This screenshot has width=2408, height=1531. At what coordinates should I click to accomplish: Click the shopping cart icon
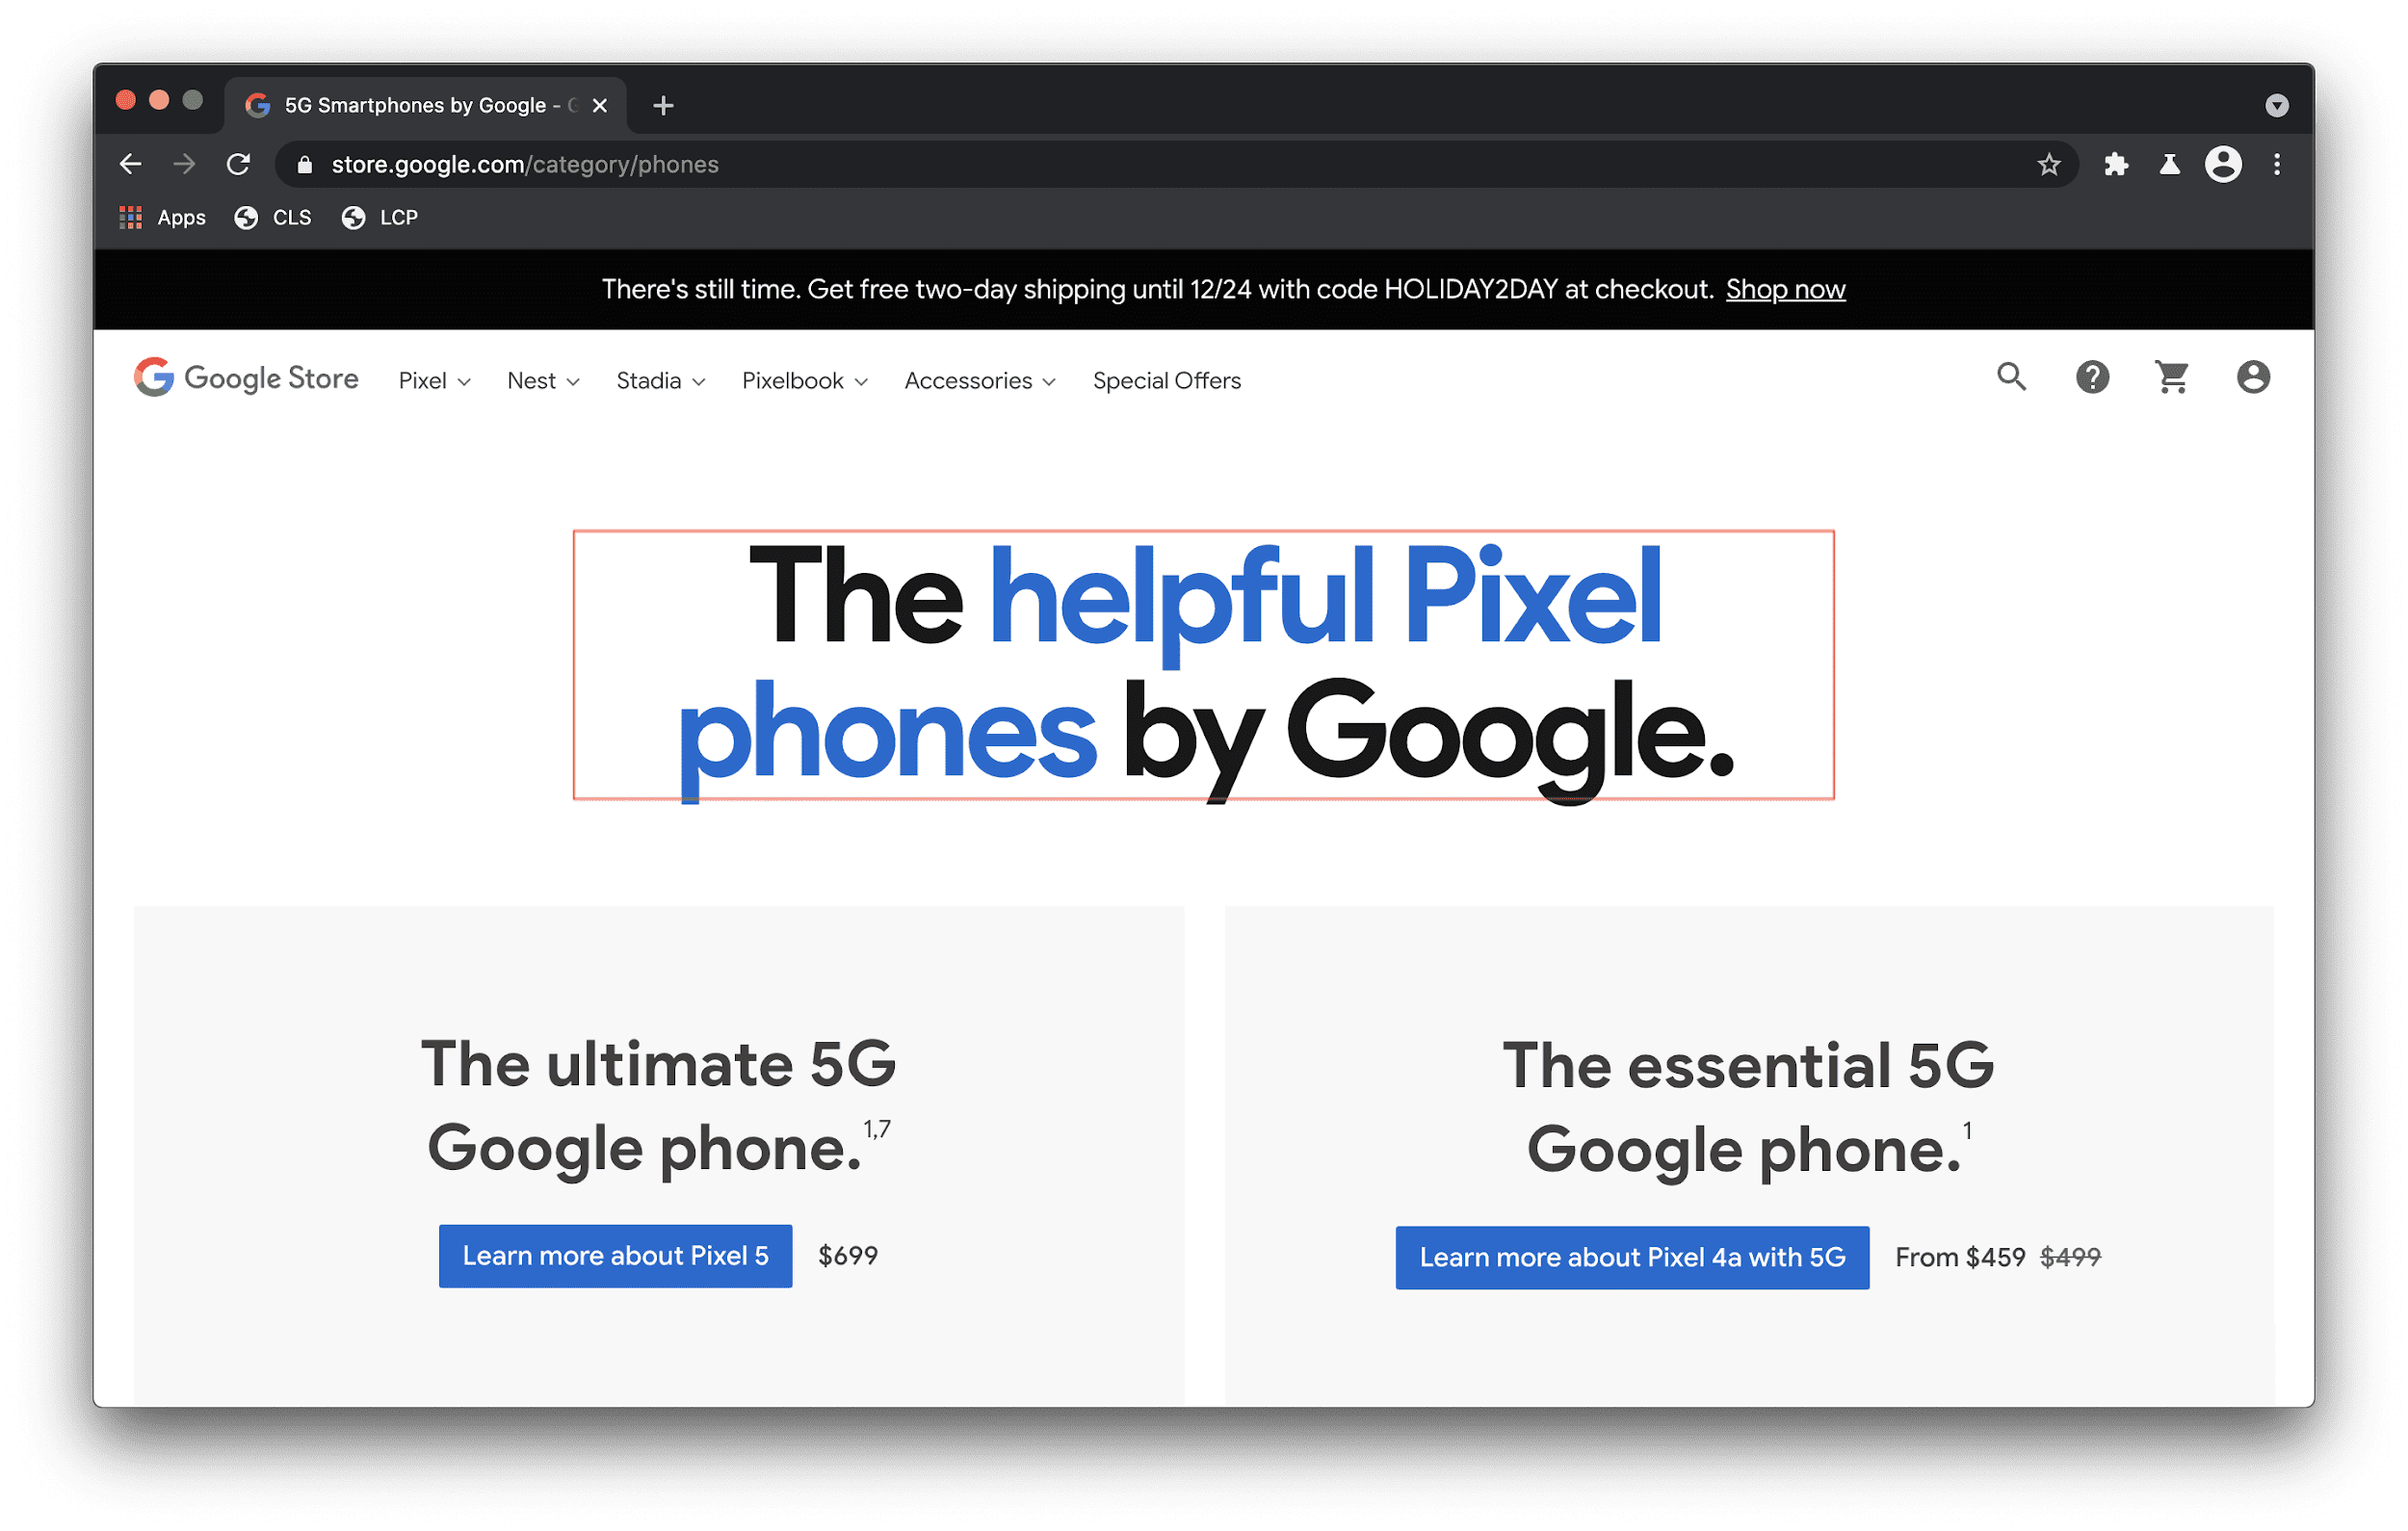2173,380
